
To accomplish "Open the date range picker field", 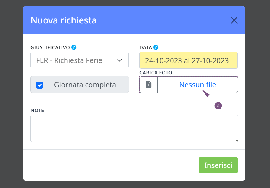I will pyautogui.click(x=189, y=60).
